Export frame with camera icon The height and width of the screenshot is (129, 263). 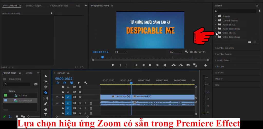188,65
